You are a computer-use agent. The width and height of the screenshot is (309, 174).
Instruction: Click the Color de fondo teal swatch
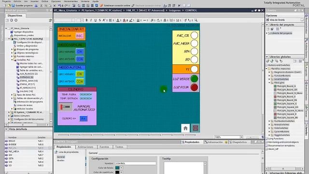tap(117, 168)
